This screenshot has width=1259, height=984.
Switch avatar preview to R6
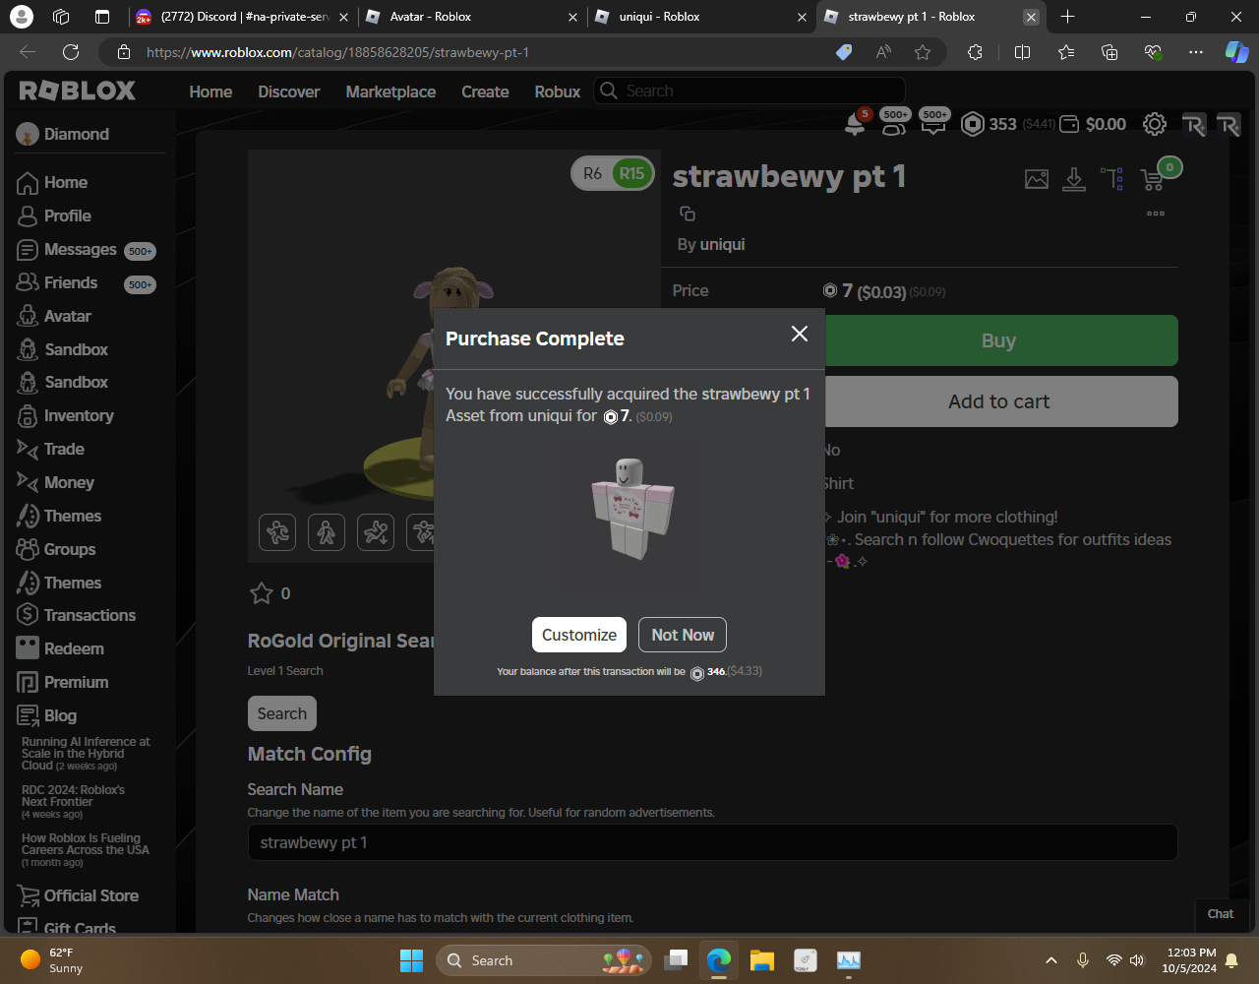(x=592, y=174)
